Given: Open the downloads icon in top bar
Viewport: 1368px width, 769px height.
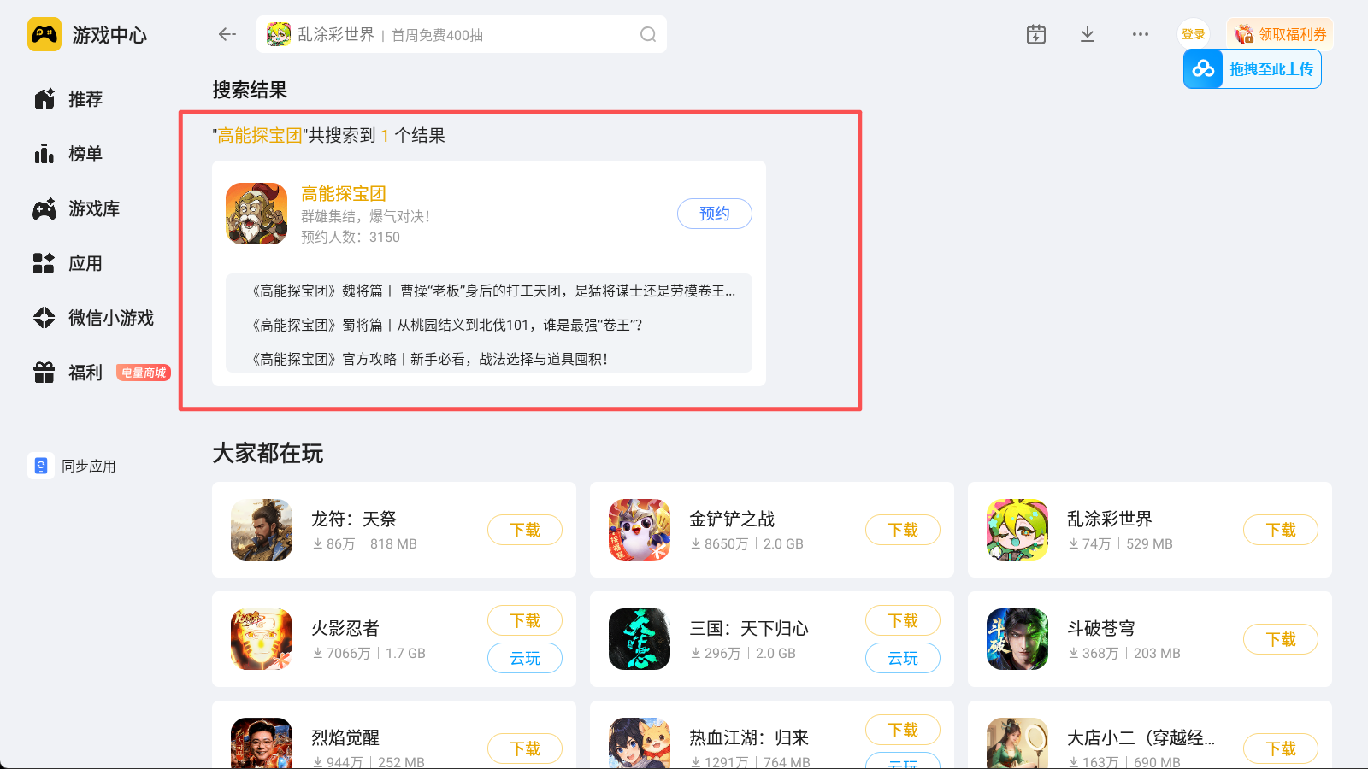Looking at the screenshot, I should click(1088, 34).
